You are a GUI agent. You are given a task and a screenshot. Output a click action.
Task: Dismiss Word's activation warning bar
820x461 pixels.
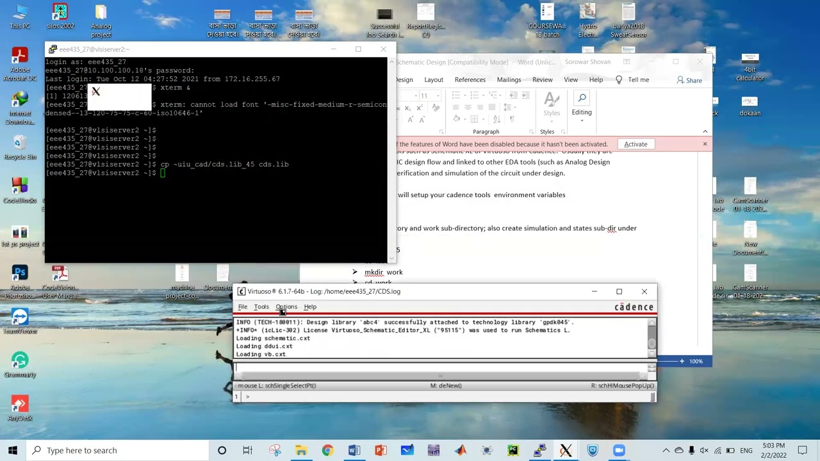705,144
